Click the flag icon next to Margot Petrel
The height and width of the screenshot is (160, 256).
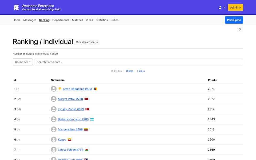coord(86,99)
